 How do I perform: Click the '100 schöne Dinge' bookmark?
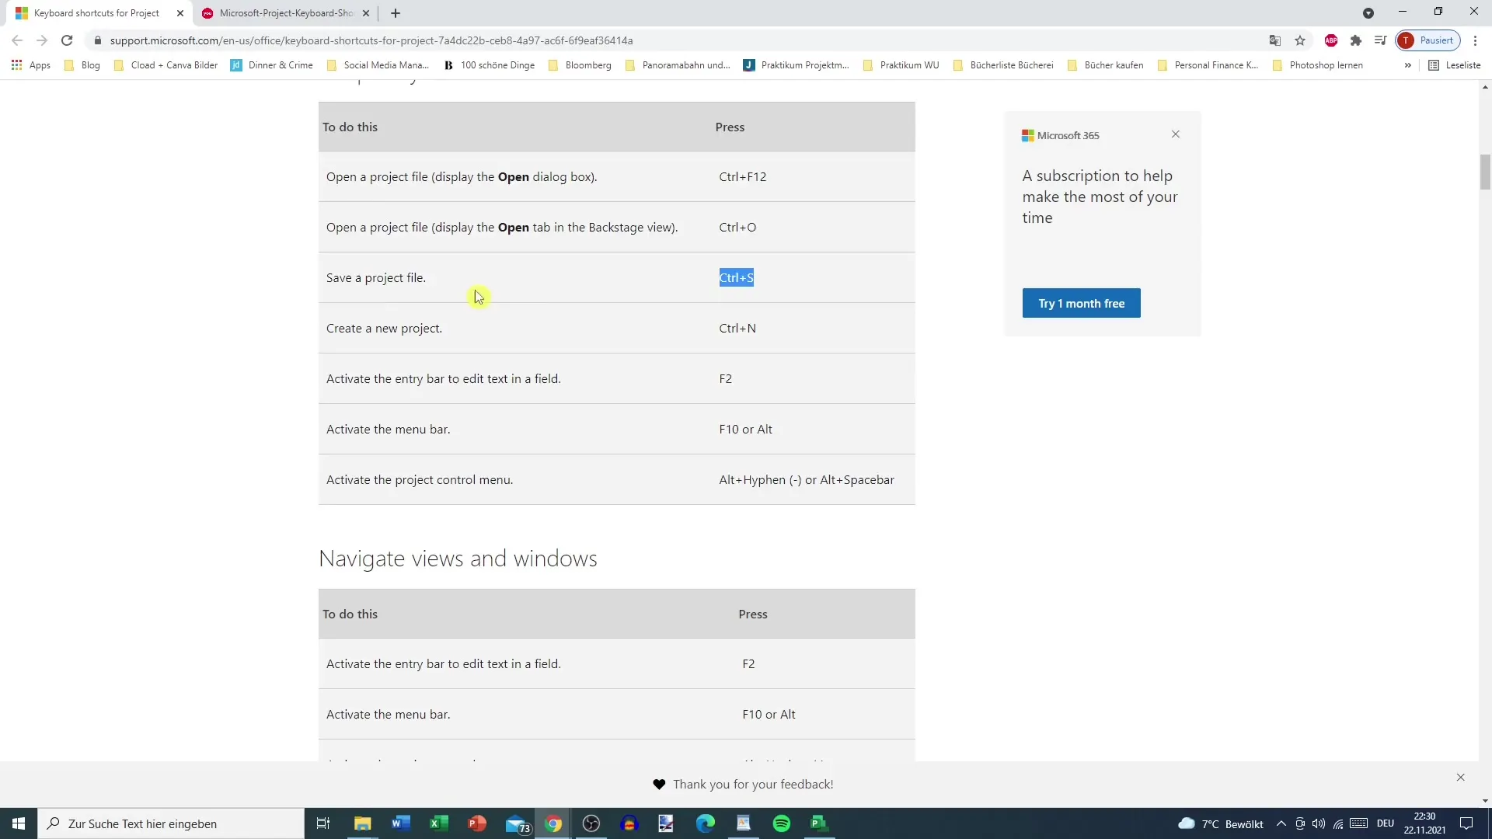pos(498,64)
